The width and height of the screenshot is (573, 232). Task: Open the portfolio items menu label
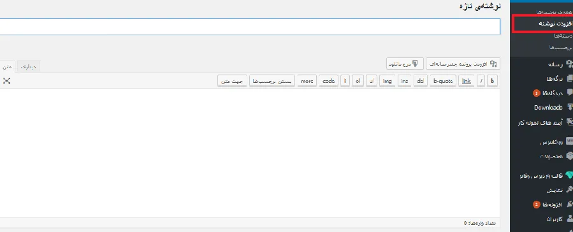540,122
